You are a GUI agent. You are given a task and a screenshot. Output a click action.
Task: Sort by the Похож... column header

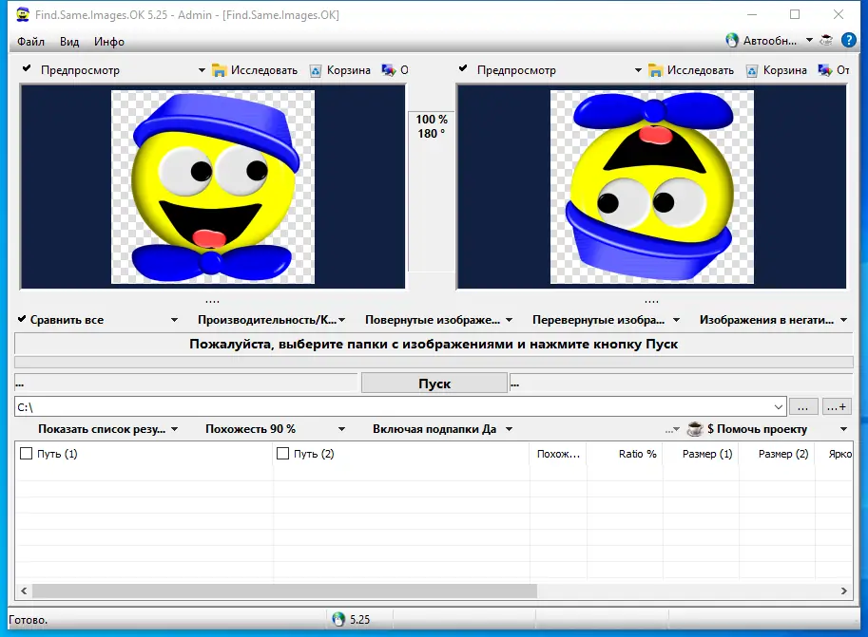pyautogui.click(x=558, y=454)
